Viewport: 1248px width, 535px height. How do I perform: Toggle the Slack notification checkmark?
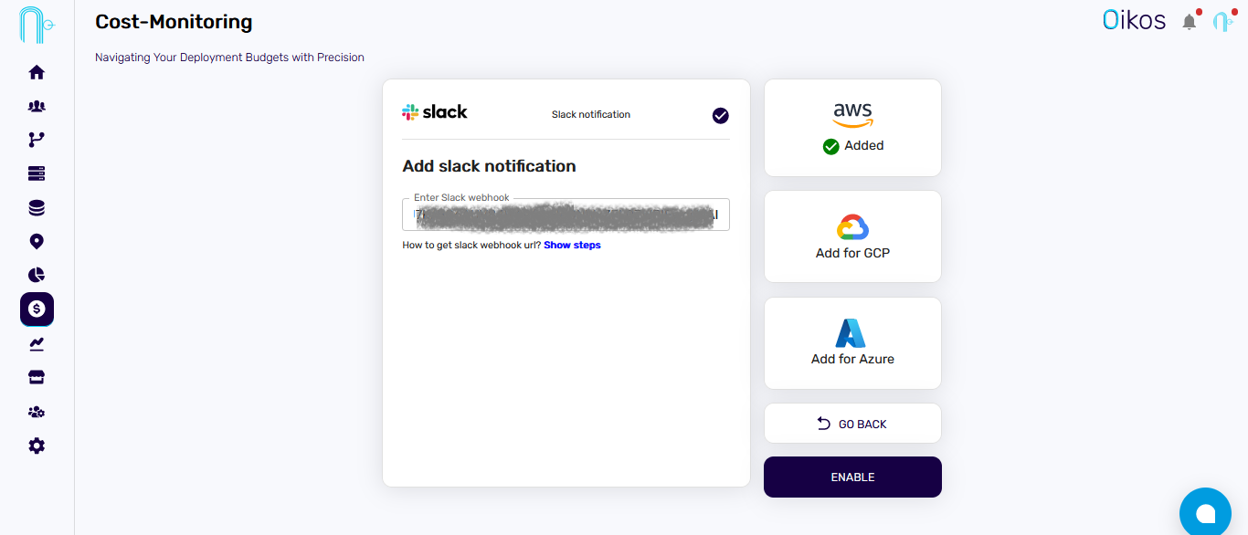(x=720, y=116)
